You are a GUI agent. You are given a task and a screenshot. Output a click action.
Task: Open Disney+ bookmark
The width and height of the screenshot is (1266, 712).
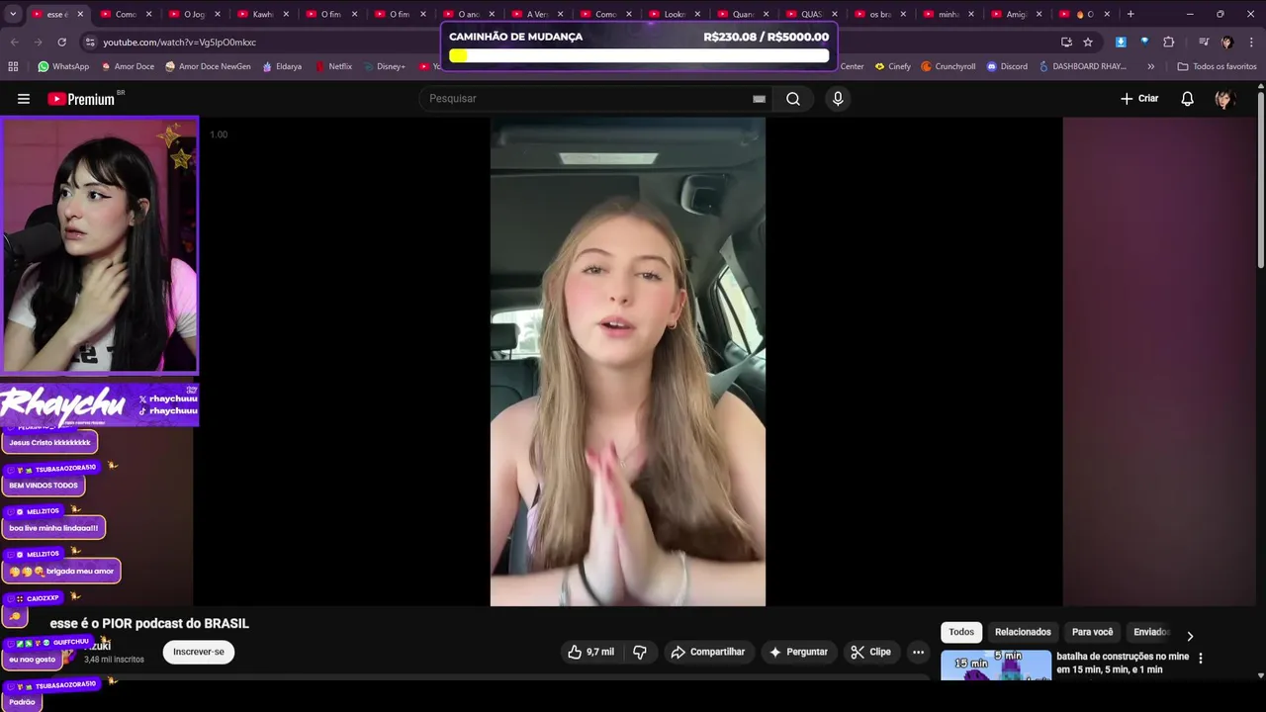point(384,66)
